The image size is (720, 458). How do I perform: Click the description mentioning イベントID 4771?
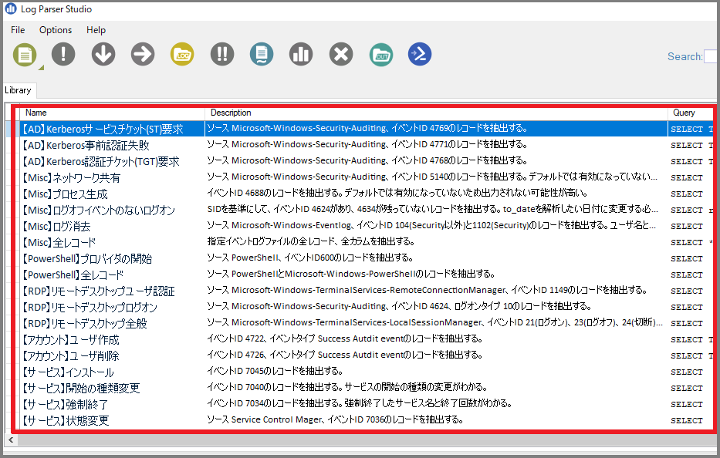[367, 144]
